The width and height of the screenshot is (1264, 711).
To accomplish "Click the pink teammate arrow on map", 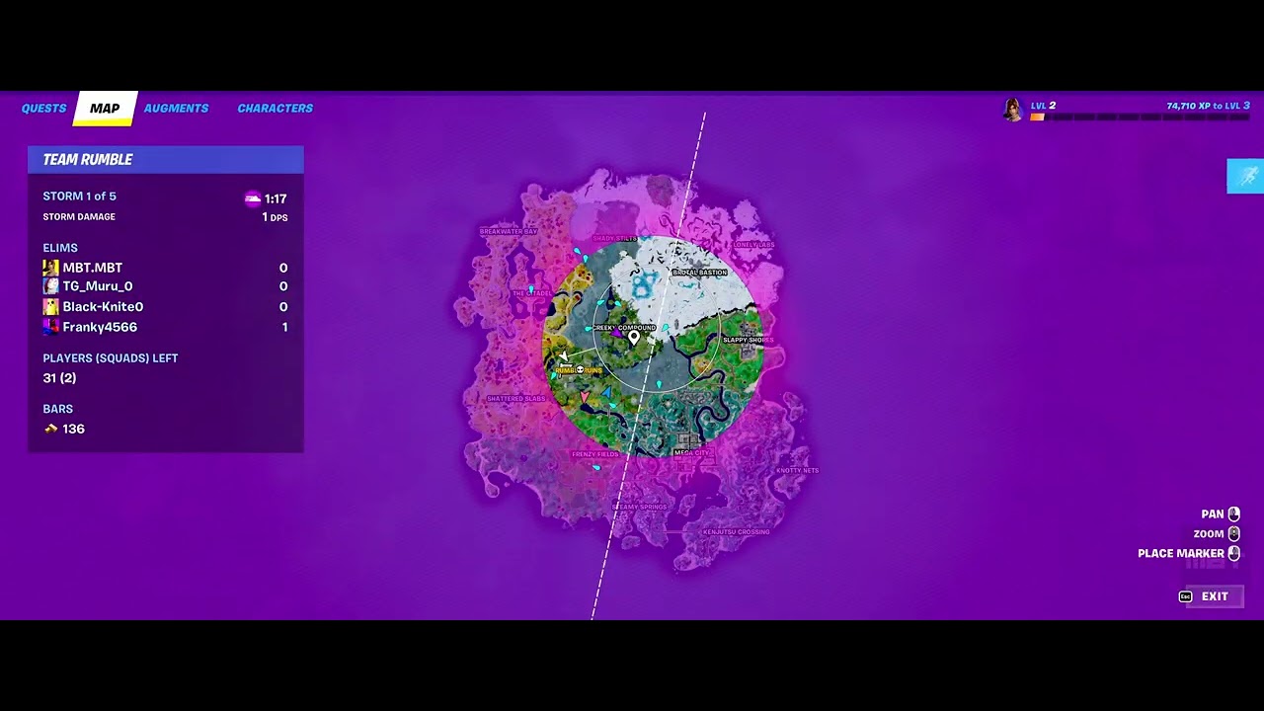I will point(585,397).
